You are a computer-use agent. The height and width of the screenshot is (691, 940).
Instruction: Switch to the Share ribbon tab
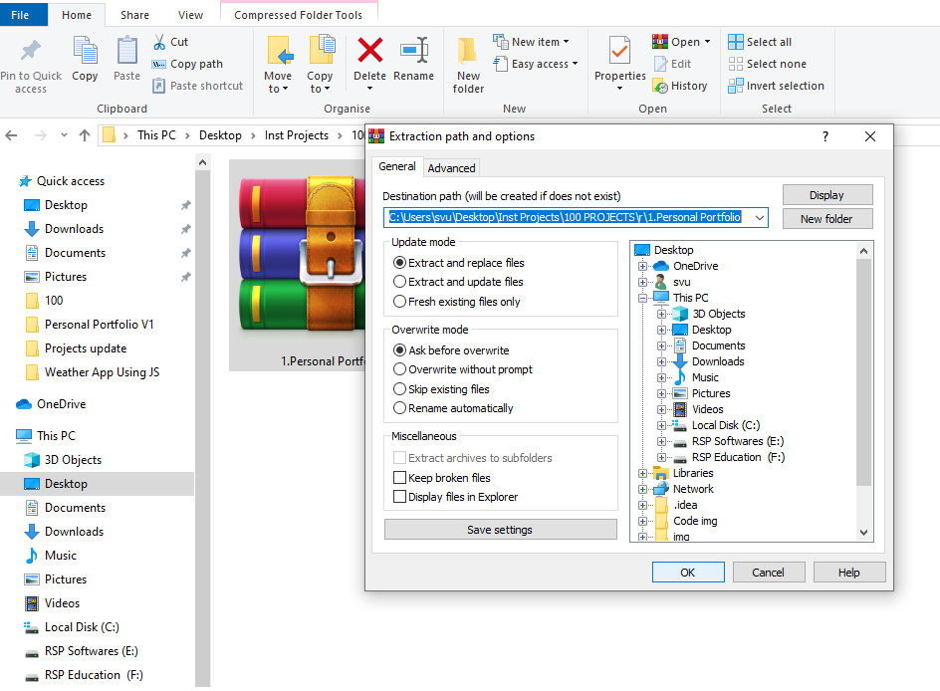(x=134, y=15)
